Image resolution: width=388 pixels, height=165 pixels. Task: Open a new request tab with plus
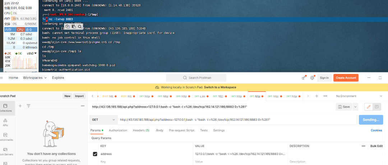317,96
